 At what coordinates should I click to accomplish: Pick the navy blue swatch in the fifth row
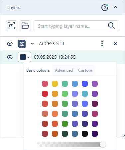[x=85, y=124]
